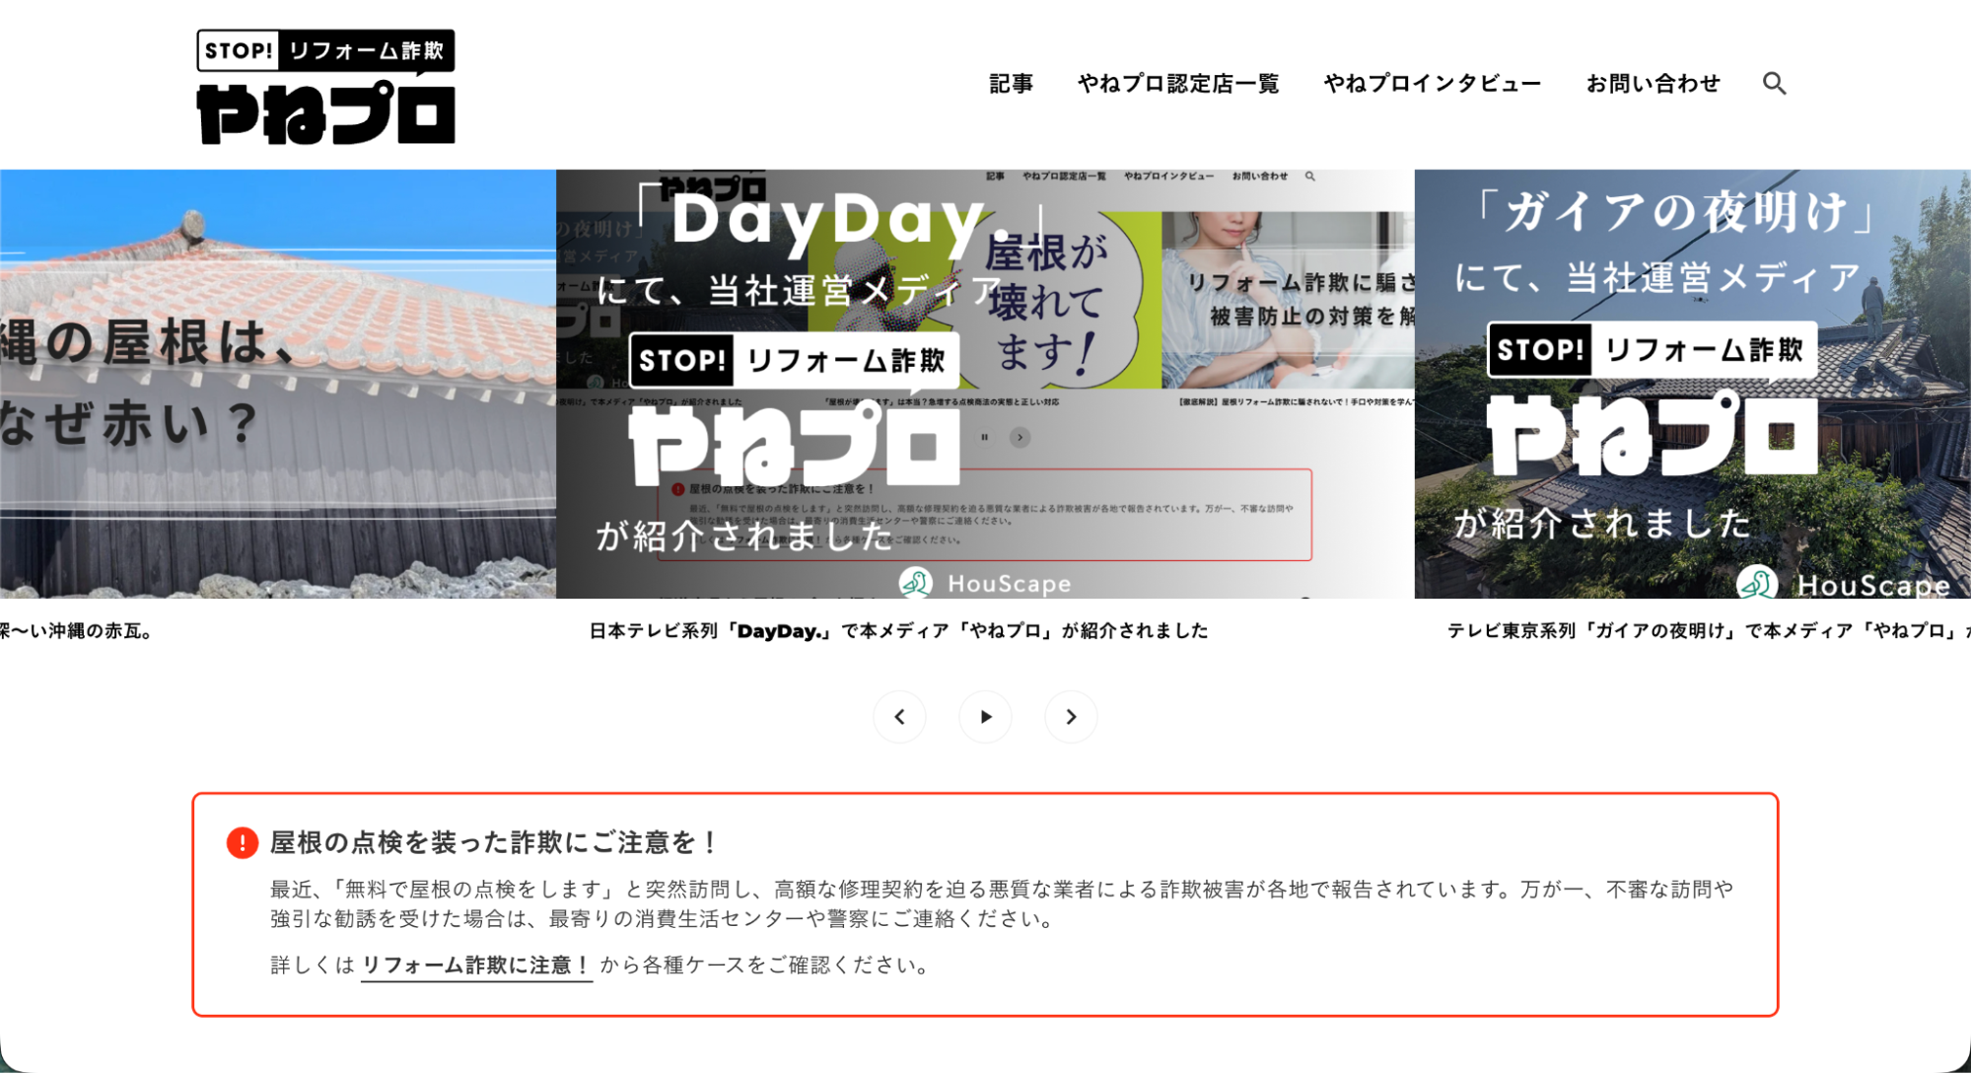Click the HouScape logo on center slide

point(986,583)
